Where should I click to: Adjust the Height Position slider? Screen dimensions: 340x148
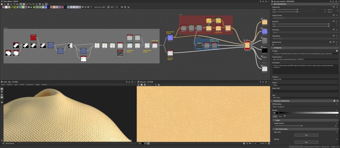[301, 126]
